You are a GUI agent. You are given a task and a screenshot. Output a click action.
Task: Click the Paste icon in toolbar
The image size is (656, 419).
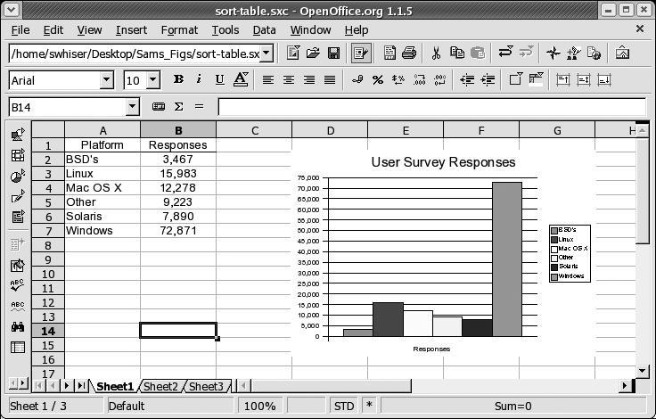click(478, 53)
